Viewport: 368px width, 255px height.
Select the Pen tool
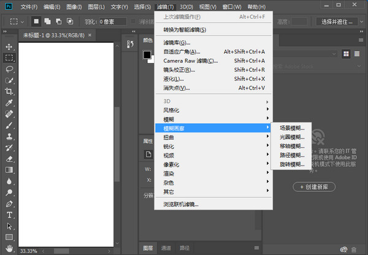point(9,204)
